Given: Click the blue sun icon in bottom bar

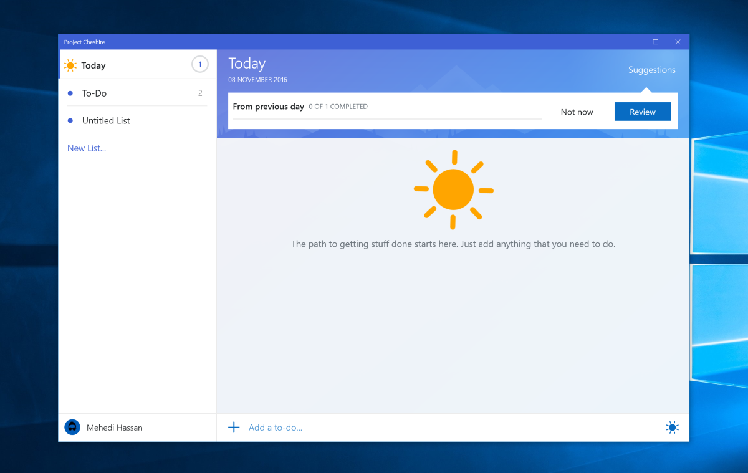Looking at the screenshot, I should tap(672, 428).
